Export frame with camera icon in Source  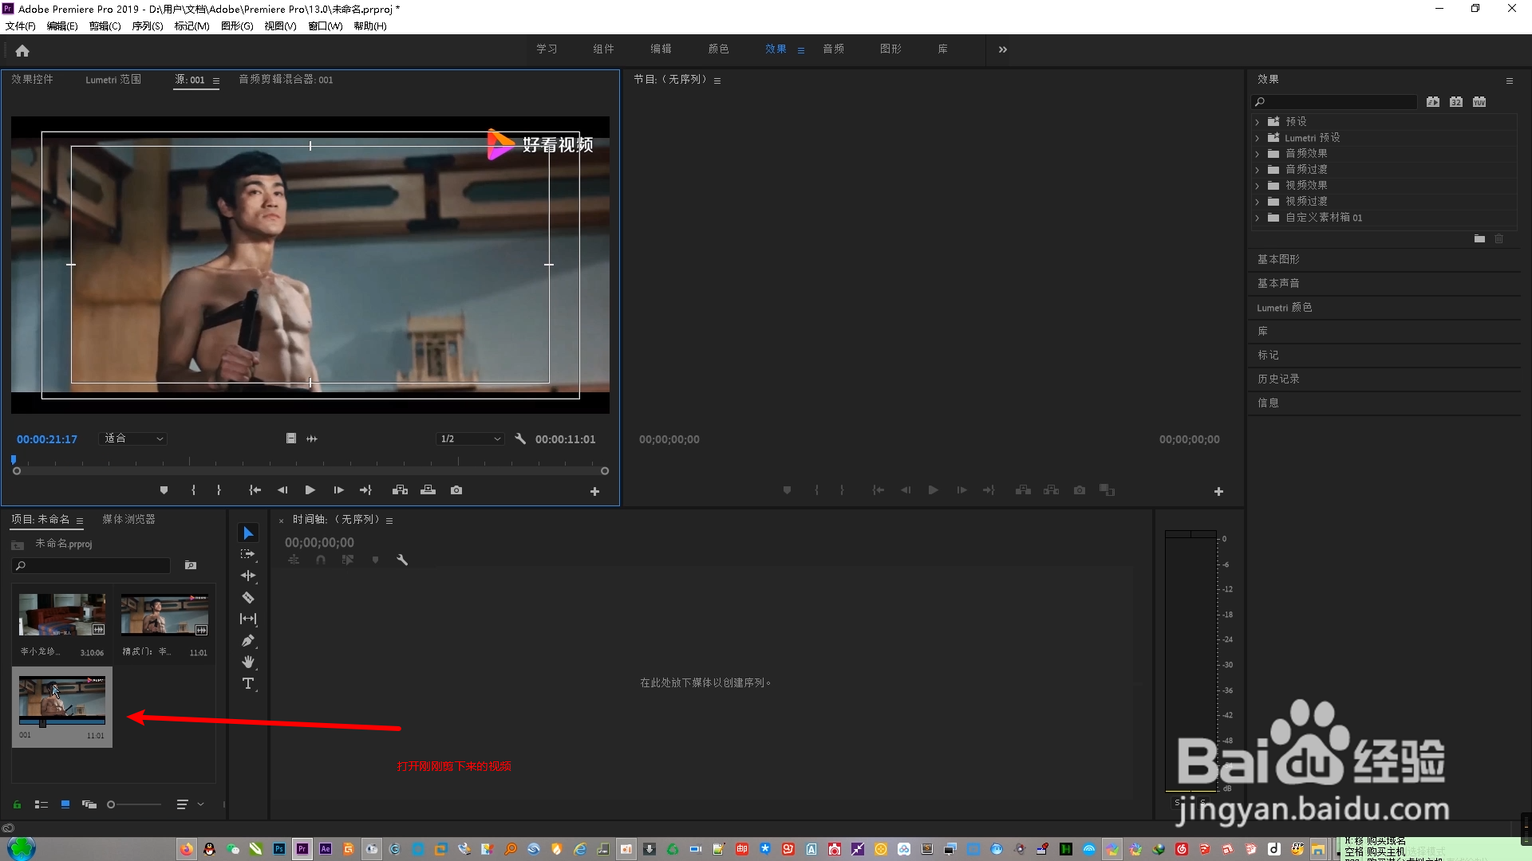pos(456,490)
